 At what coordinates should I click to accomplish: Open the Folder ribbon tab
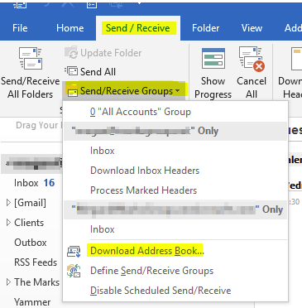(x=205, y=28)
